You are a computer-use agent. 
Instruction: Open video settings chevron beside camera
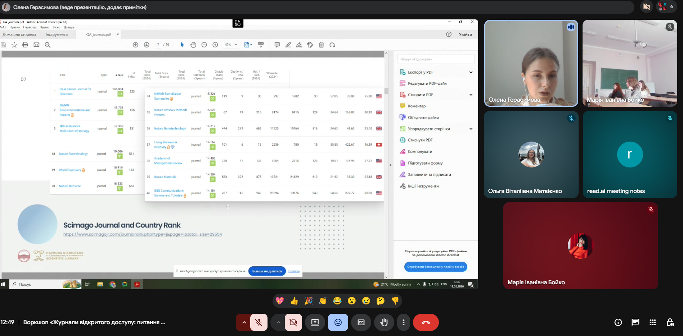point(278,322)
